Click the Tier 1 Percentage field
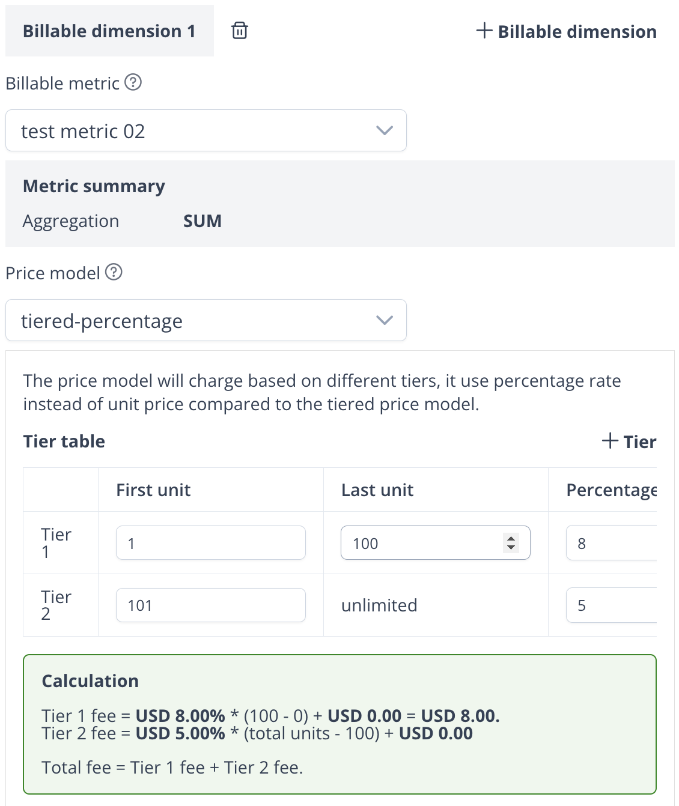Image resolution: width=679 pixels, height=806 pixels. tap(611, 543)
